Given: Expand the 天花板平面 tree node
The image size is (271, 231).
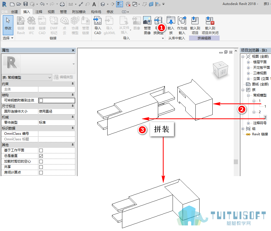Looking at the screenshot, I should click(248, 68).
